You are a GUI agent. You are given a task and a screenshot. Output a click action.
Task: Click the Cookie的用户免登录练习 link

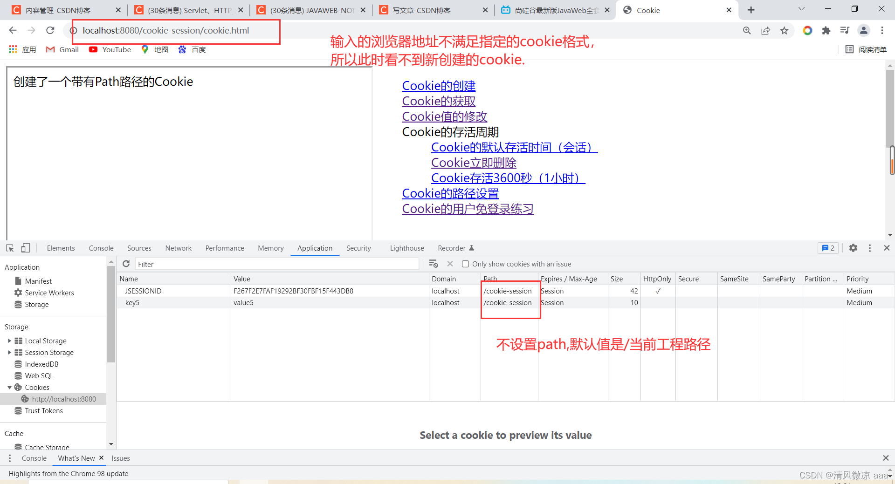pyautogui.click(x=468, y=209)
